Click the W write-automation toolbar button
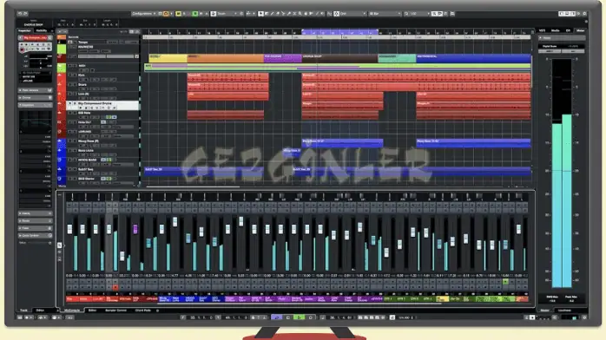This screenshot has height=340, width=606. click(x=201, y=14)
